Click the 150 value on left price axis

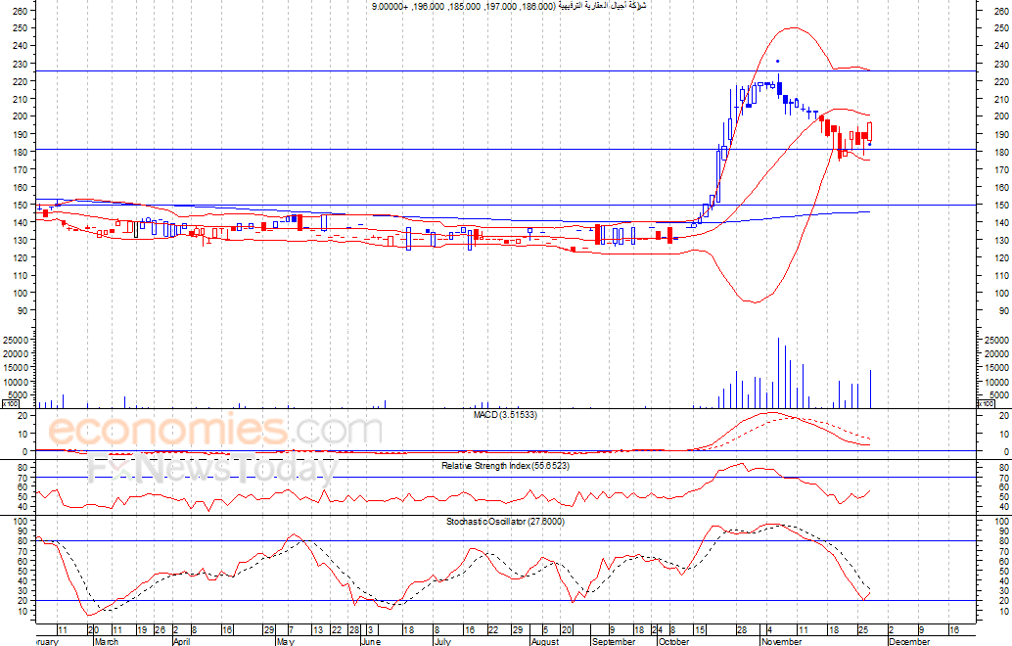[20, 205]
